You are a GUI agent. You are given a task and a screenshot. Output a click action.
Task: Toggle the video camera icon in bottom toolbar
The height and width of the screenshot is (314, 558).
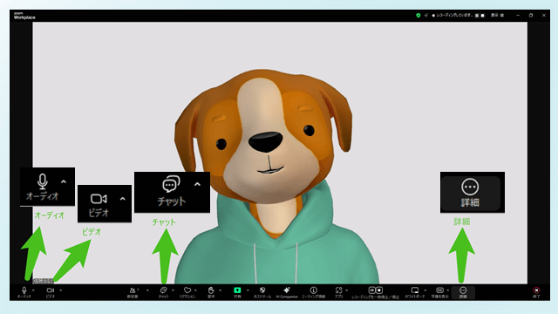[x=51, y=290]
